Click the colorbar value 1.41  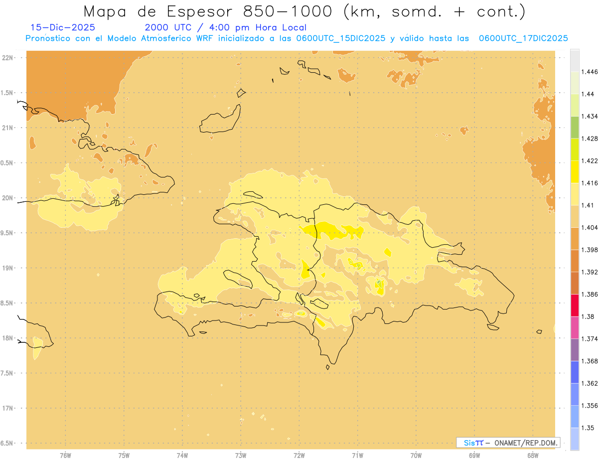click(589, 205)
